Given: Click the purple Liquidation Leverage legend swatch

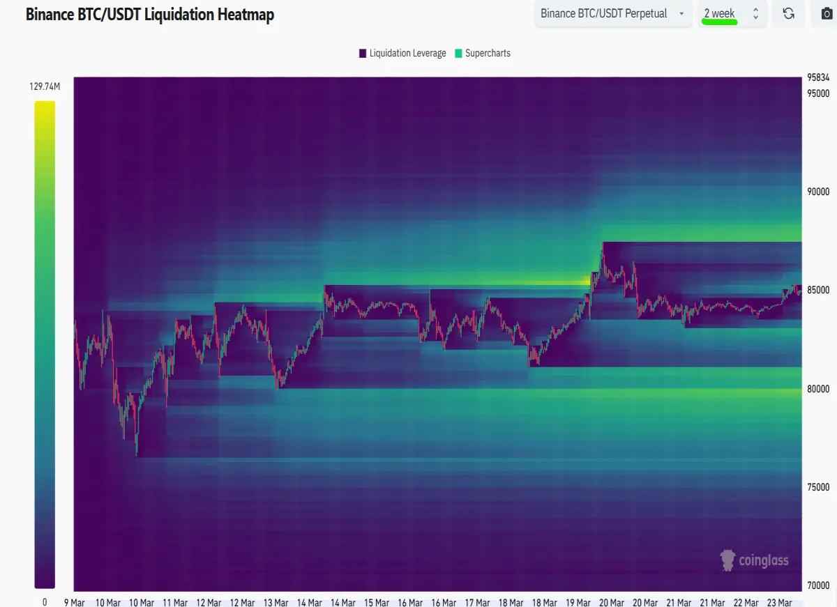Looking at the screenshot, I should [x=363, y=53].
